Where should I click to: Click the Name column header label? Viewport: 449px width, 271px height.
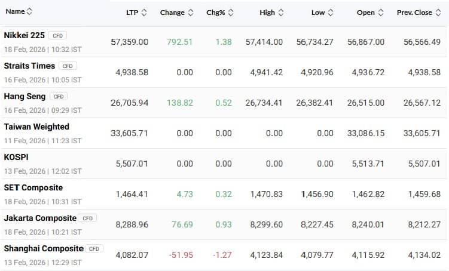tap(15, 11)
